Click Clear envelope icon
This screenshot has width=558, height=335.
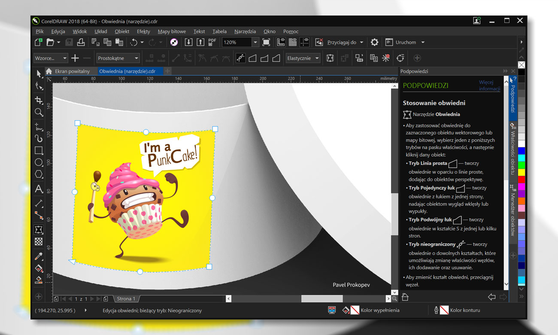point(386,58)
